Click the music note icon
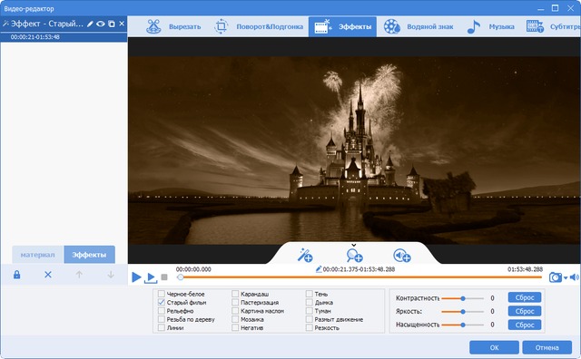The height and width of the screenshot is (359, 581). [x=473, y=26]
